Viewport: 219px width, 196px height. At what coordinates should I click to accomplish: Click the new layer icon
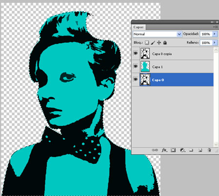point(200,150)
